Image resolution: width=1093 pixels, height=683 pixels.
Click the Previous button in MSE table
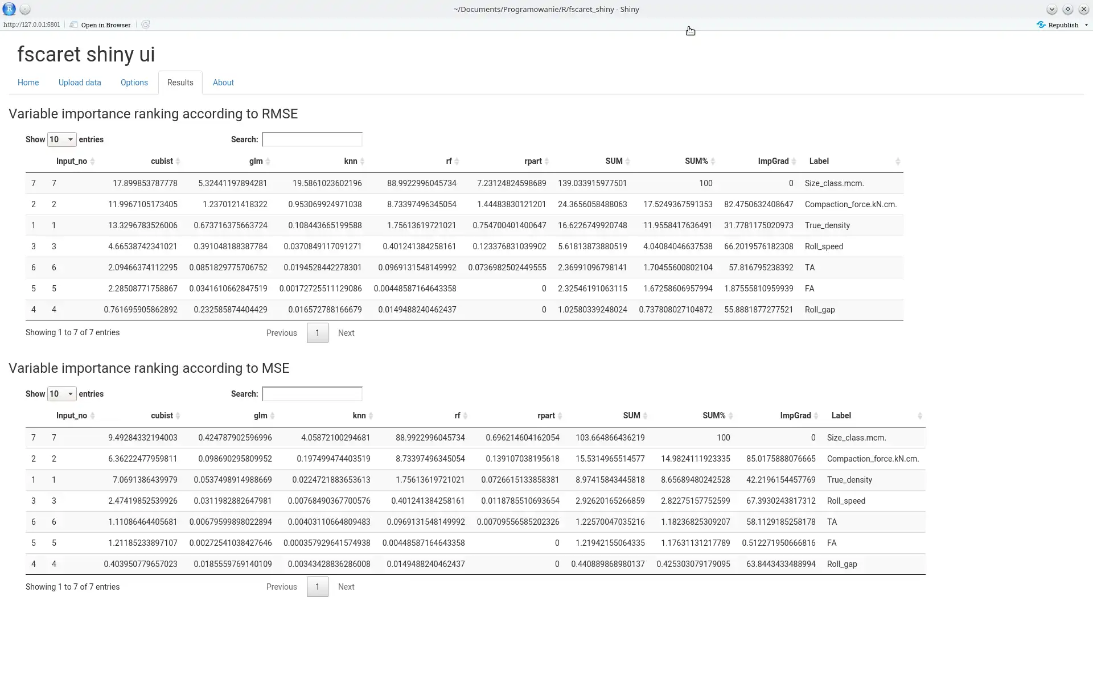click(281, 586)
